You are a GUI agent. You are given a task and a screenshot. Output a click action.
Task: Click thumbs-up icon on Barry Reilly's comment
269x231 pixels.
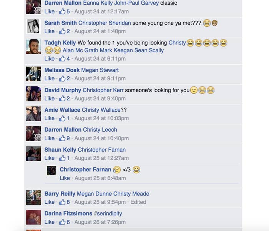[62, 202]
